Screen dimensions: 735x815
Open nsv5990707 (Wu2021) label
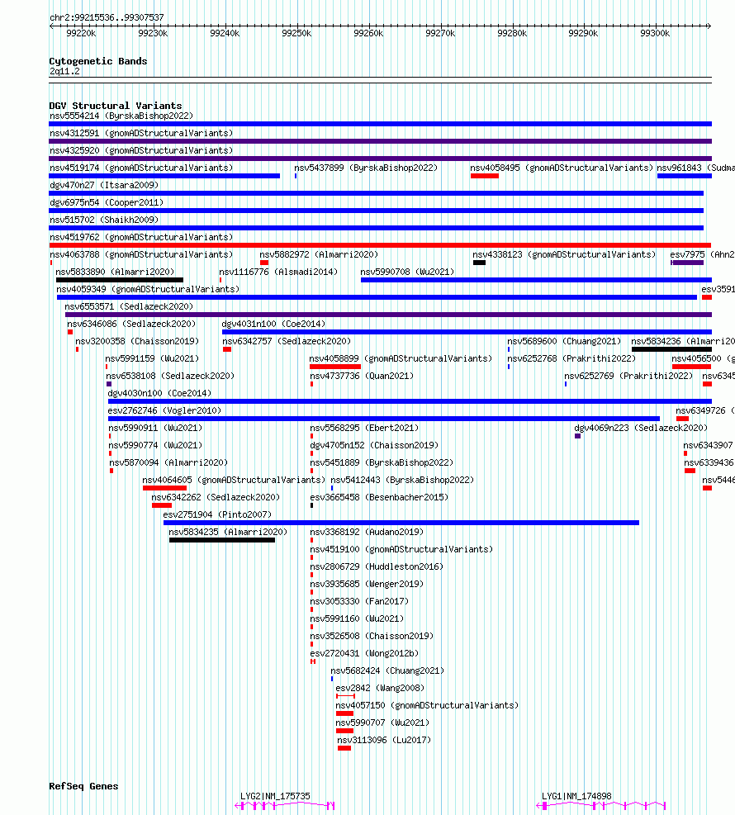tap(382, 723)
